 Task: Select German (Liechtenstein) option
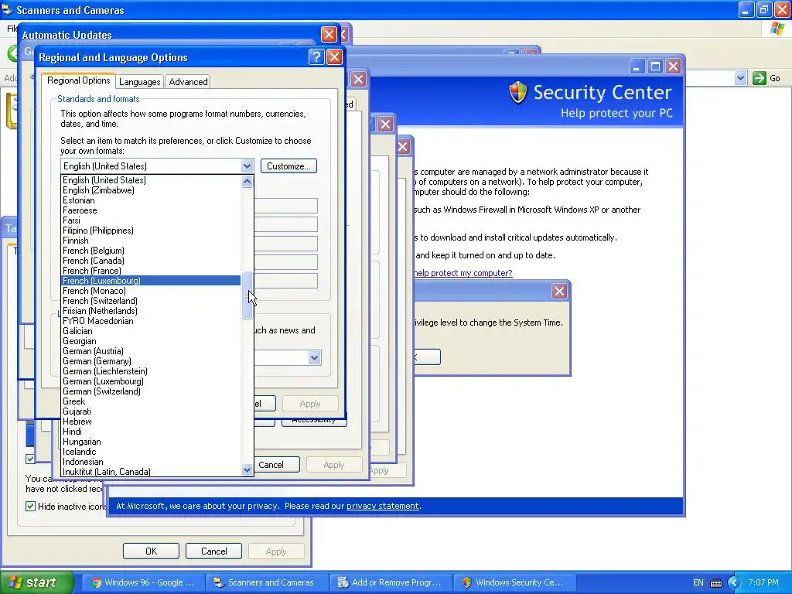(x=151, y=371)
